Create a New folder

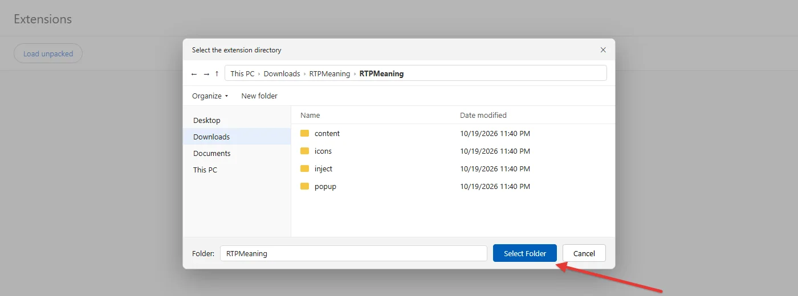click(x=259, y=96)
